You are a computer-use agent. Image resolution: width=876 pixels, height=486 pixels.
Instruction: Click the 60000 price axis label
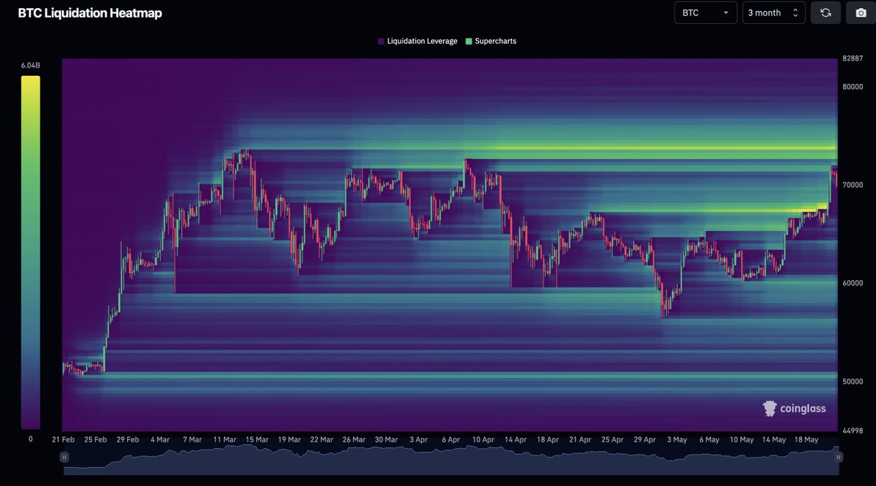click(853, 283)
